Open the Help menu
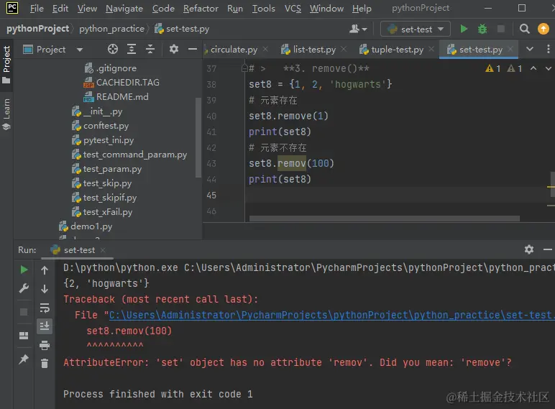Viewport: 555px width, 409px height. (x=362, y=9)
